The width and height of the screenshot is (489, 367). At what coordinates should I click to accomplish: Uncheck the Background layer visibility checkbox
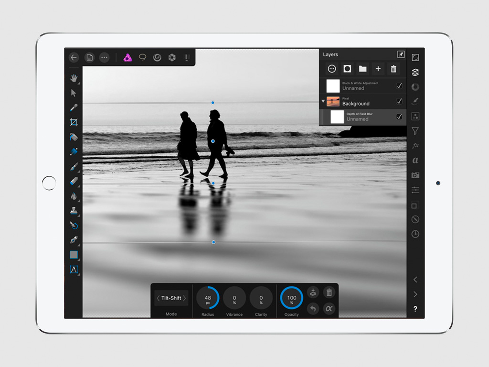click(x=399, y=101)
